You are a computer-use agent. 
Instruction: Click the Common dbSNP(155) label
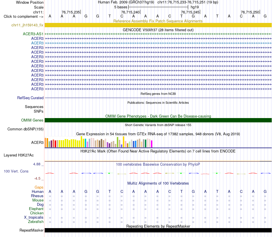point(25,129)
